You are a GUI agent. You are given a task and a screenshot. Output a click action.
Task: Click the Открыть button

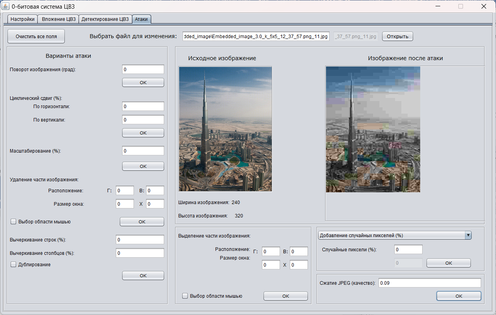click(x=397, y=36)
